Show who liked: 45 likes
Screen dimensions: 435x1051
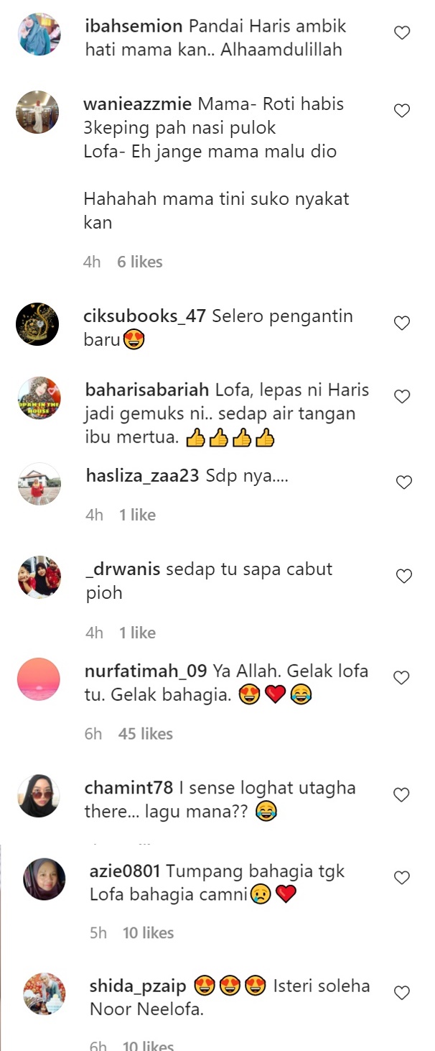pyautogui.click(x=146, y=734)
